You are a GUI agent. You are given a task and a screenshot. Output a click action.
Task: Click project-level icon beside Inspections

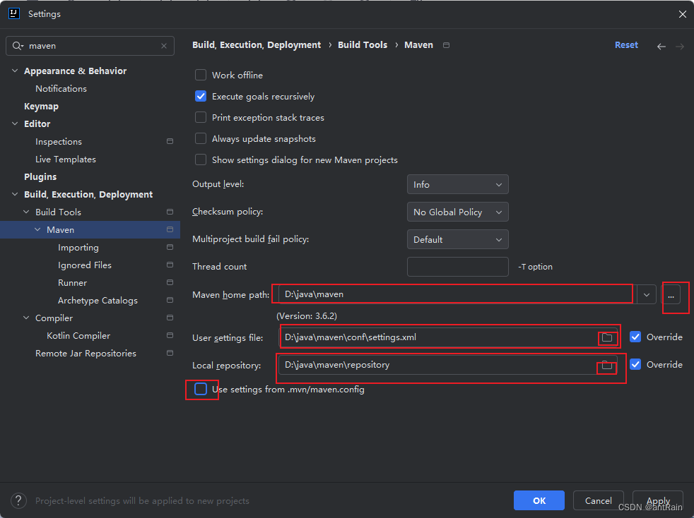point(170,141)
